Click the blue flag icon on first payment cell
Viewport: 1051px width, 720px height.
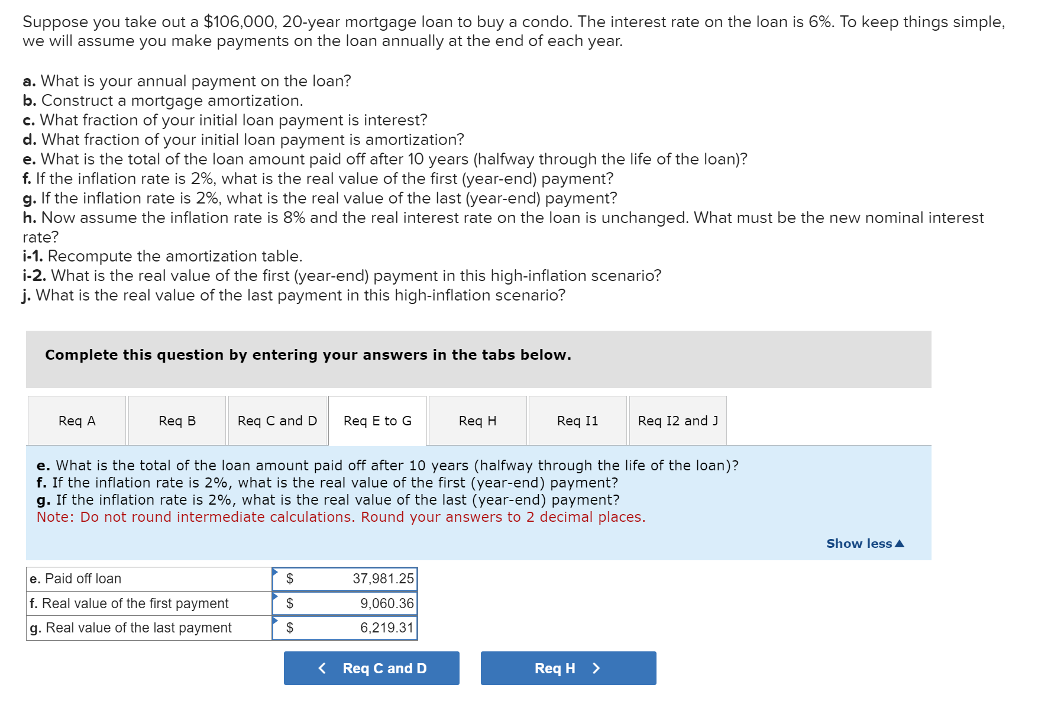[276, 598]
